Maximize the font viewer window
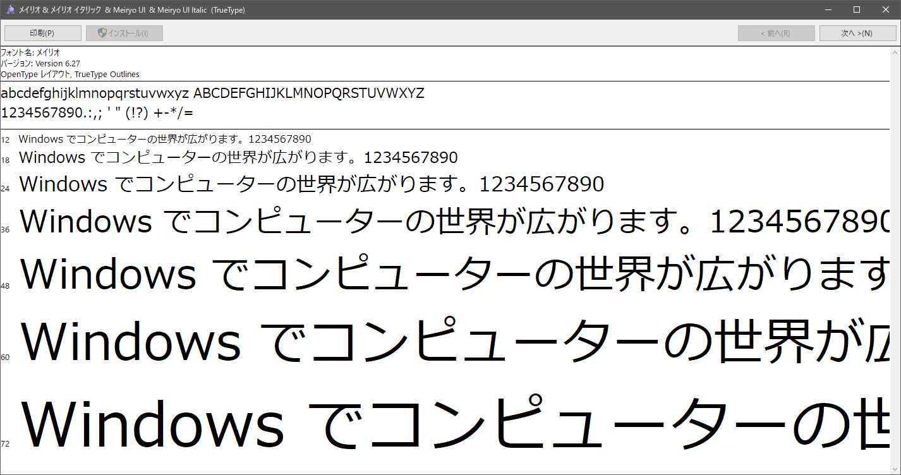 [857, 9]
